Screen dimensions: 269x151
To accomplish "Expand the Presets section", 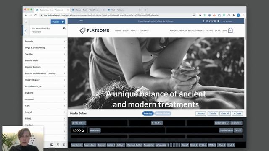I will [45, 41].
